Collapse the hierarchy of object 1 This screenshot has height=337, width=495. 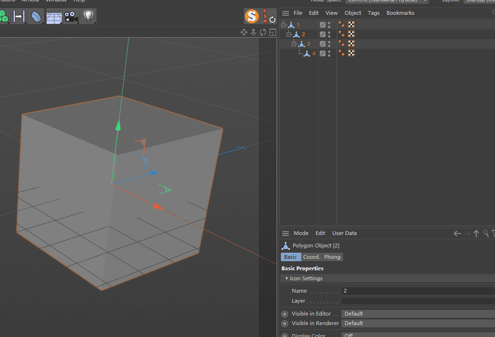(x=284, y=25)
